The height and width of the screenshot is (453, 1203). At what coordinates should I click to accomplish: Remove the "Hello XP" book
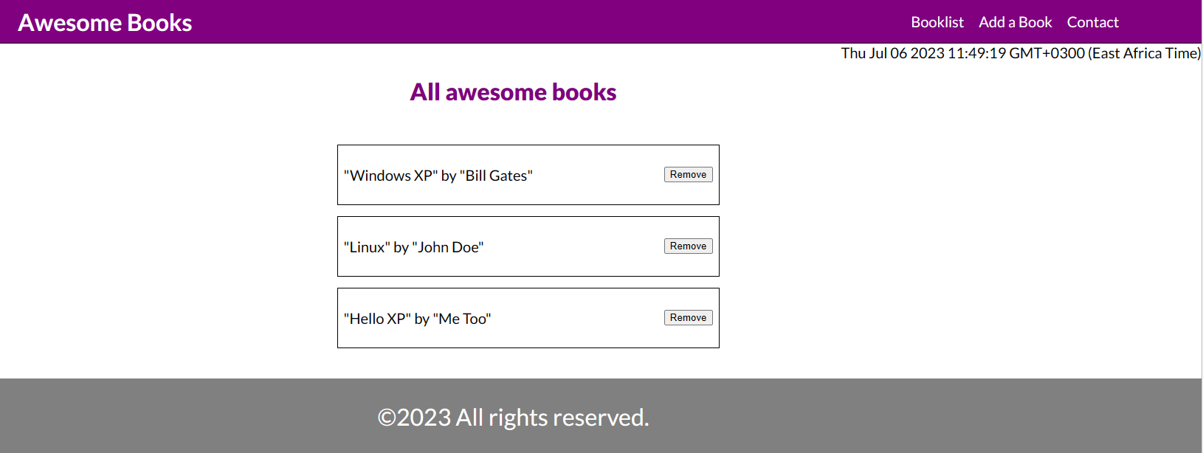(688, 317)
